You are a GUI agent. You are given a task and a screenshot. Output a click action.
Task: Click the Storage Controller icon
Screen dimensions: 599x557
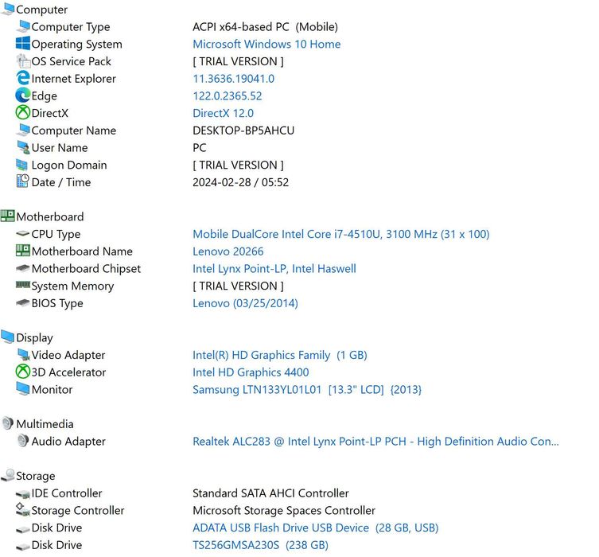tap(22, 509)
